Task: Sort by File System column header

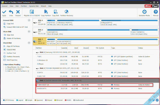Action: tap(100, 48)
